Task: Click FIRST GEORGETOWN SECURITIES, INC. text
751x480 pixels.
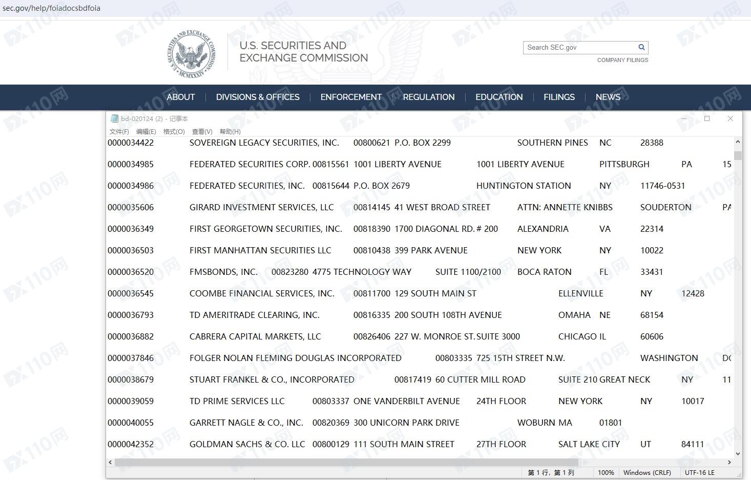Action: [x=266, y=229]
